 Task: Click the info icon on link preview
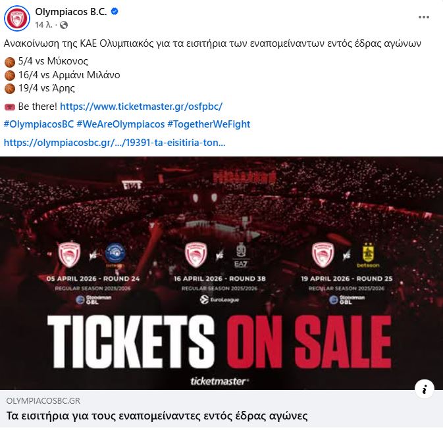(x=424, y=389)
